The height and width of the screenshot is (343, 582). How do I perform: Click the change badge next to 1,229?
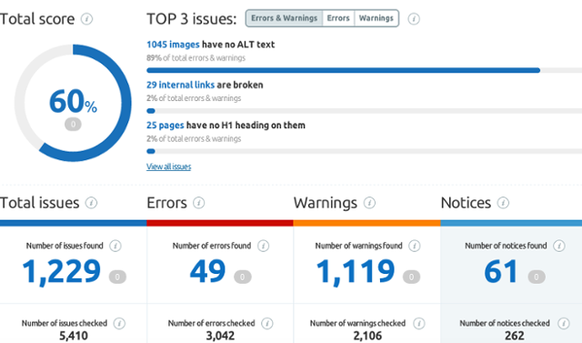tap(117, 277)
